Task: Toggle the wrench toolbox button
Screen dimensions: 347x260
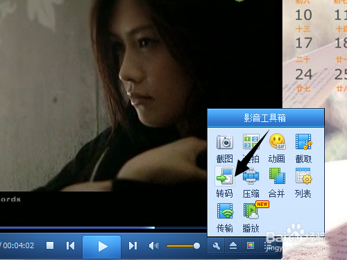Action: [216, 245]
